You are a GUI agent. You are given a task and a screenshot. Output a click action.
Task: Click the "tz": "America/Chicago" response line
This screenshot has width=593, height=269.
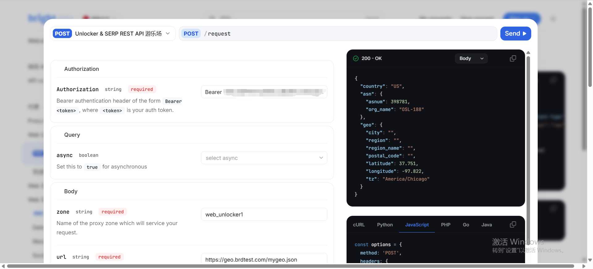pyautogui.click(x=397, y=179)
